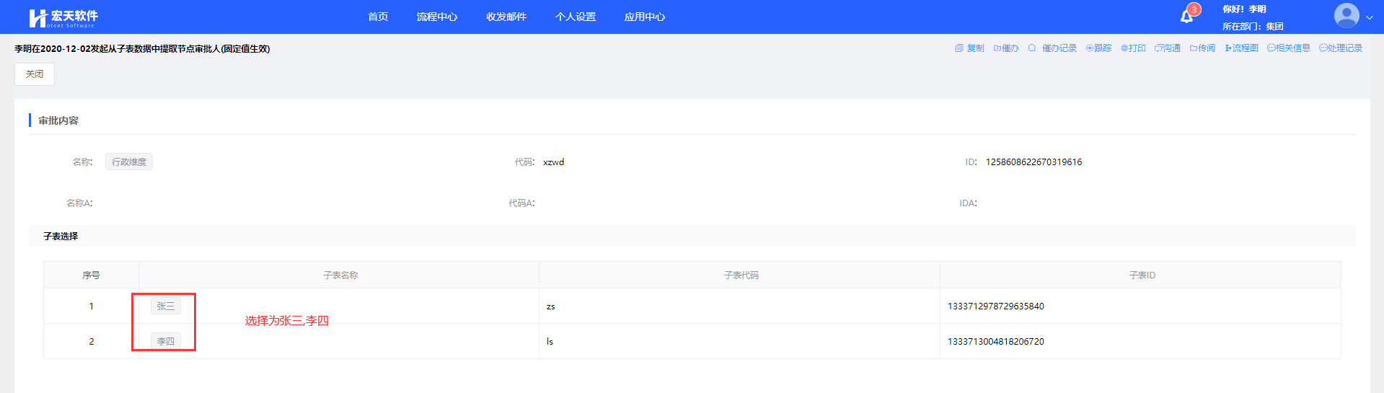The height and width of the screenshot is (393, 1384).
Task: Click the process title starting 李明在2020-12-02
Action: (142, 49)
